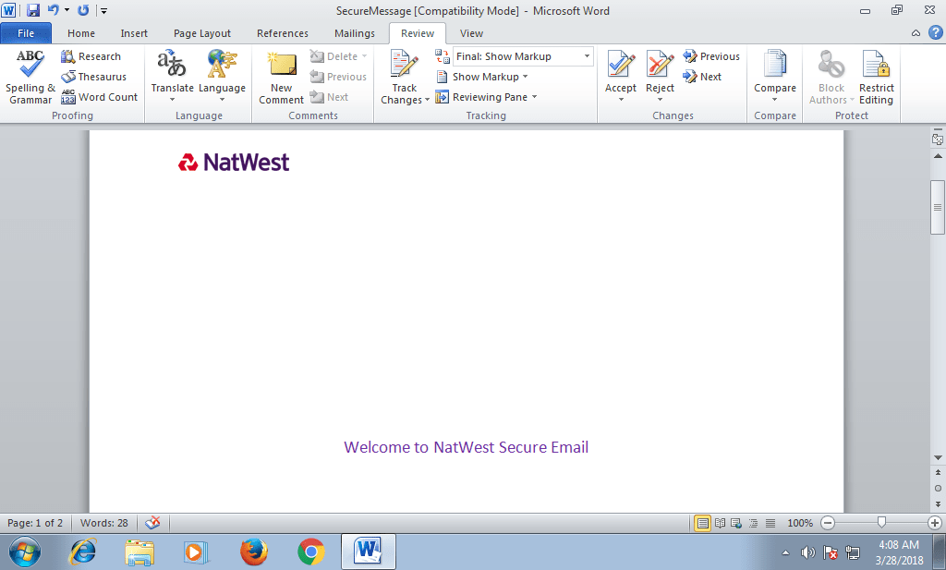Open Firefox from the taskbar
946x570 pixels.
tap(254, 552)
